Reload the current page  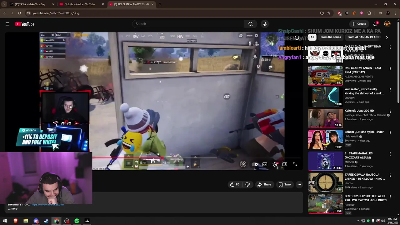pos(19,13)
